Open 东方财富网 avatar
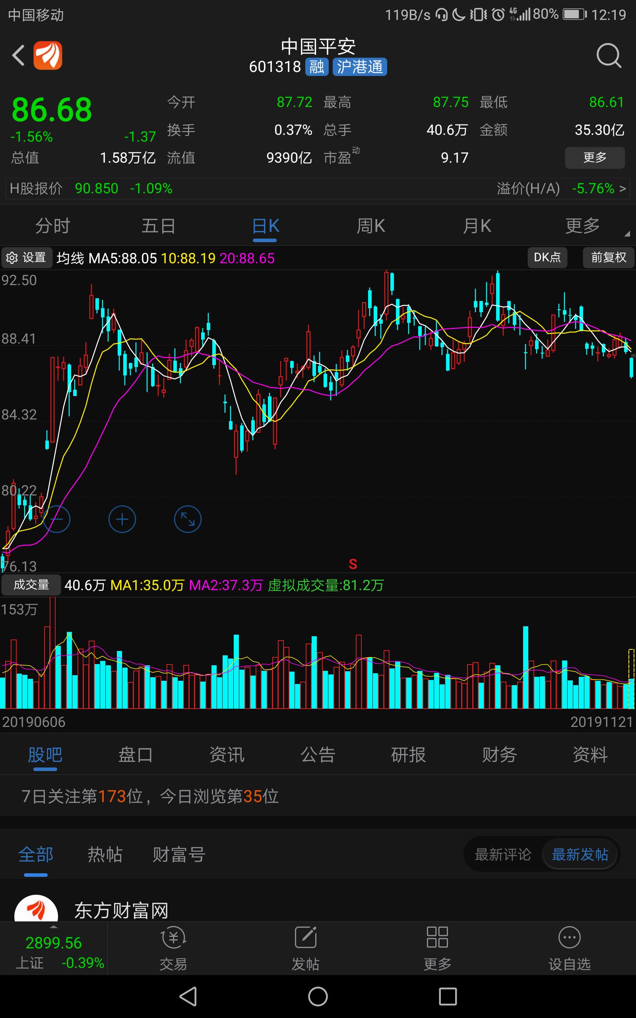636x1018 pixels. pos(36,909)
